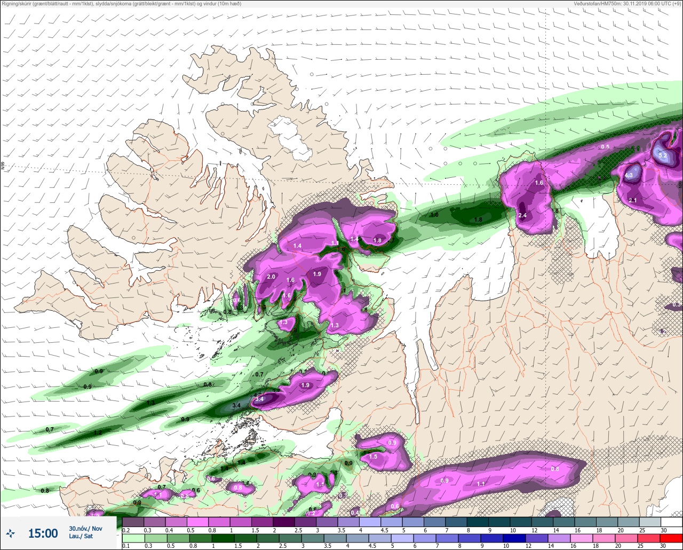
Task: Select the palest green swatch above 0.1
Action: [x=133, y=538]
